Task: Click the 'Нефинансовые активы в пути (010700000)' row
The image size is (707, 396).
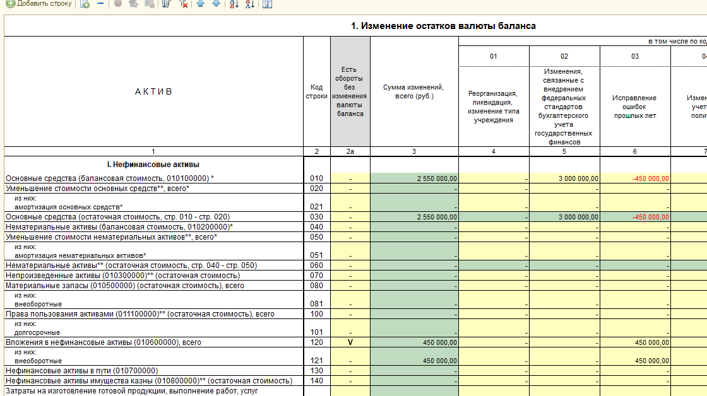Action: coord(154,371)
